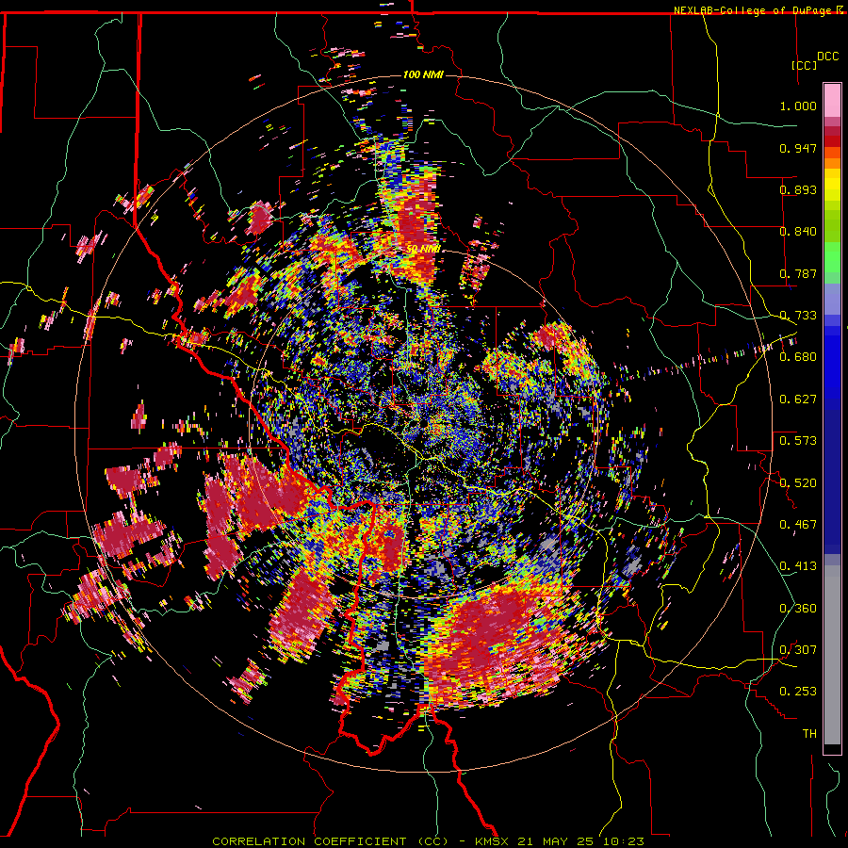Click the 0.467 legend value
Viewport: 848px width, 848px height.
798,525
